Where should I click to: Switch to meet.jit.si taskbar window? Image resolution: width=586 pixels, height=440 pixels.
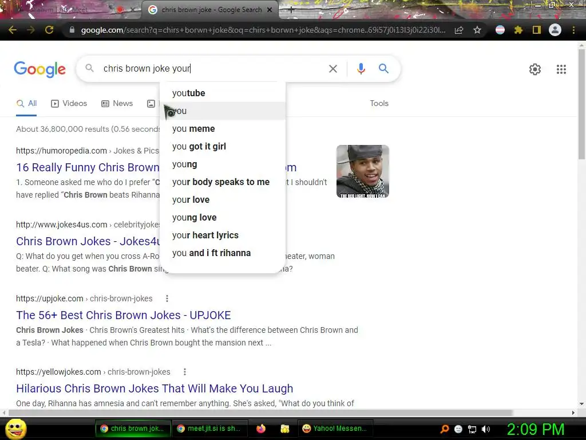click(210, 429)
